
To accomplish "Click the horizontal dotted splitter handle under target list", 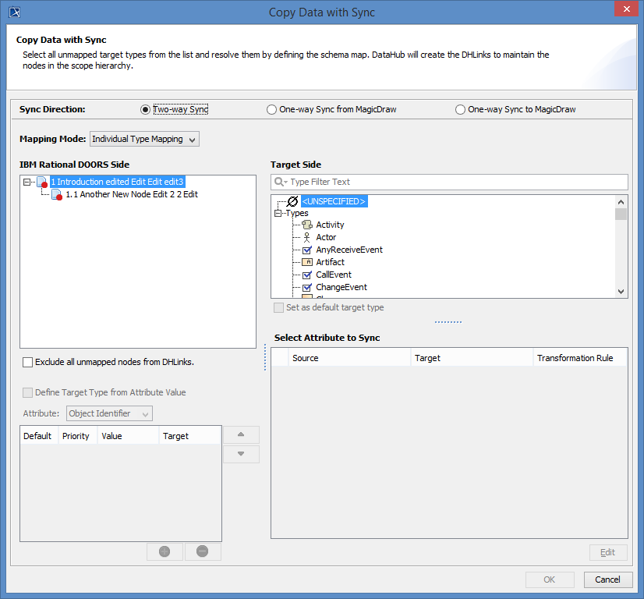I will point(448,321).
